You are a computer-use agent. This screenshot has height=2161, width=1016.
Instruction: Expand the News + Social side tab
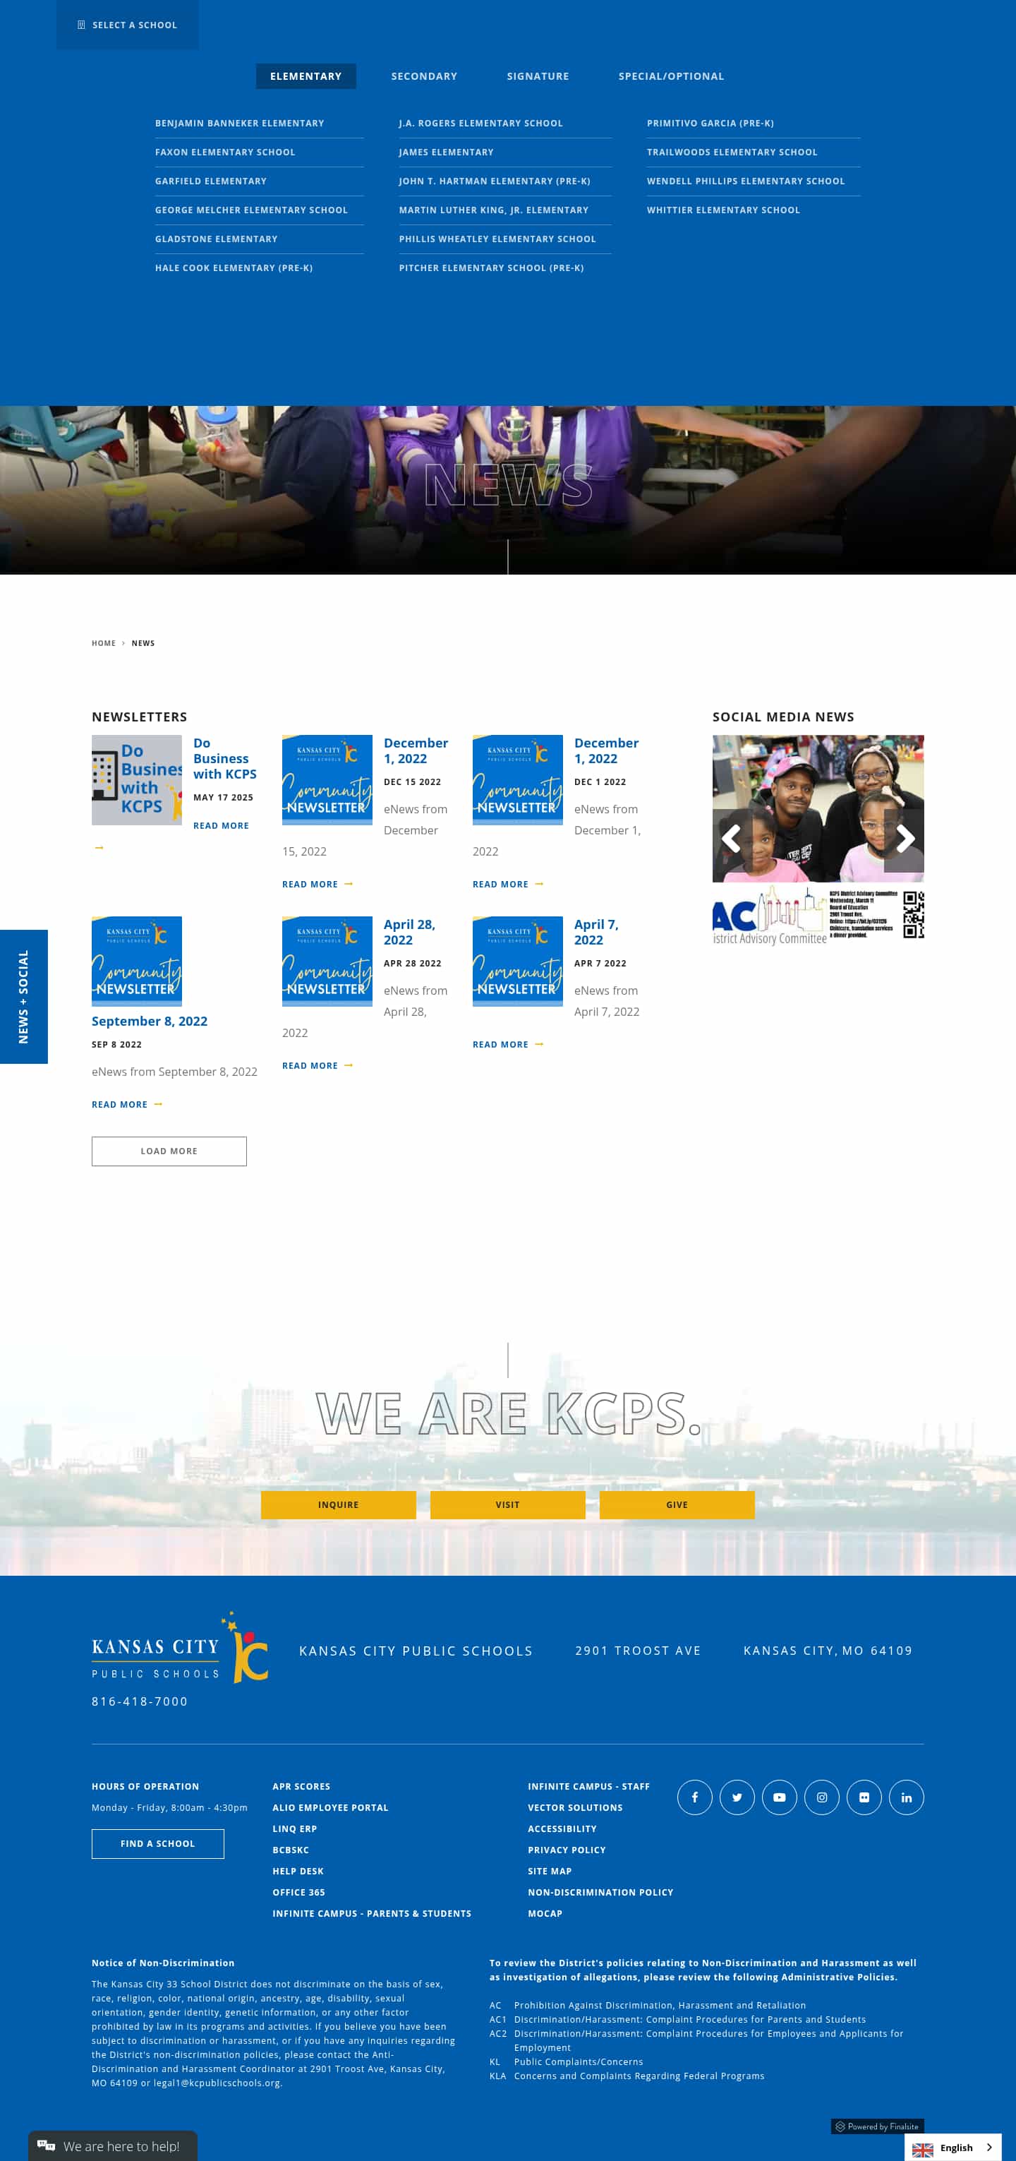(23, 995)
